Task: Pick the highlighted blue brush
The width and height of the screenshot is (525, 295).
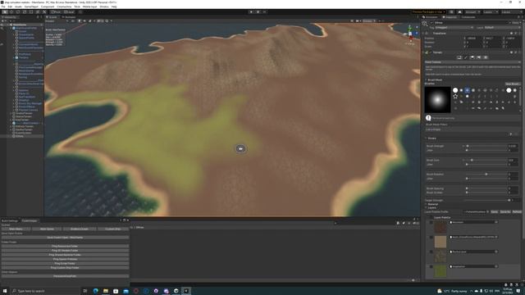Action: coord(467,90)
